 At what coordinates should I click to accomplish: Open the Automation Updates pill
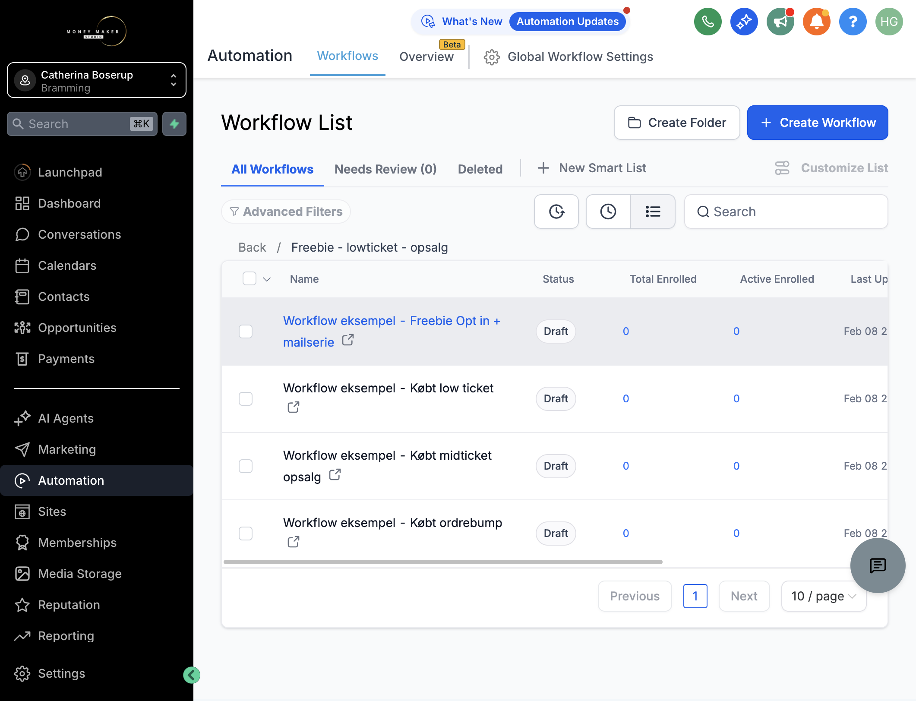click(x=568, y=22)
